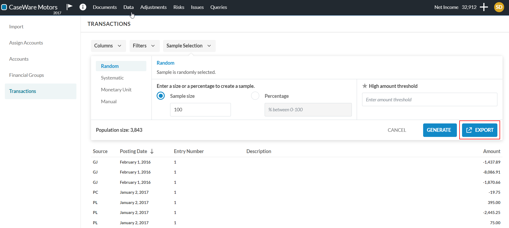Click the Posting Date sort arrow
This screenshot has height=228, width=509.
click(x=152, y=151)
